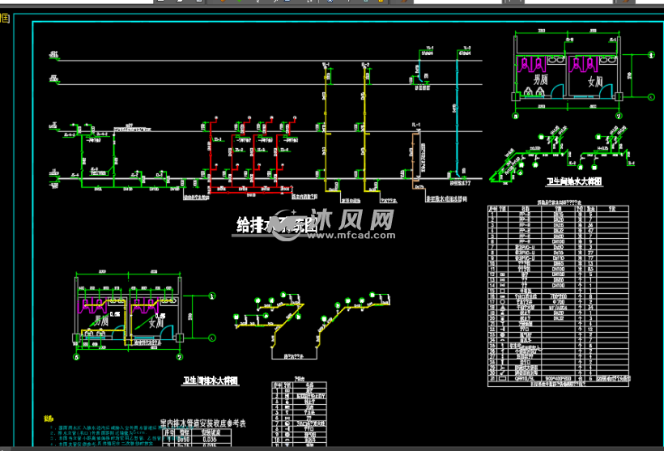This screenshot has width=664, height=451.
Task: Select the cyan vertical riser pipe
Action: coord(457,114)
